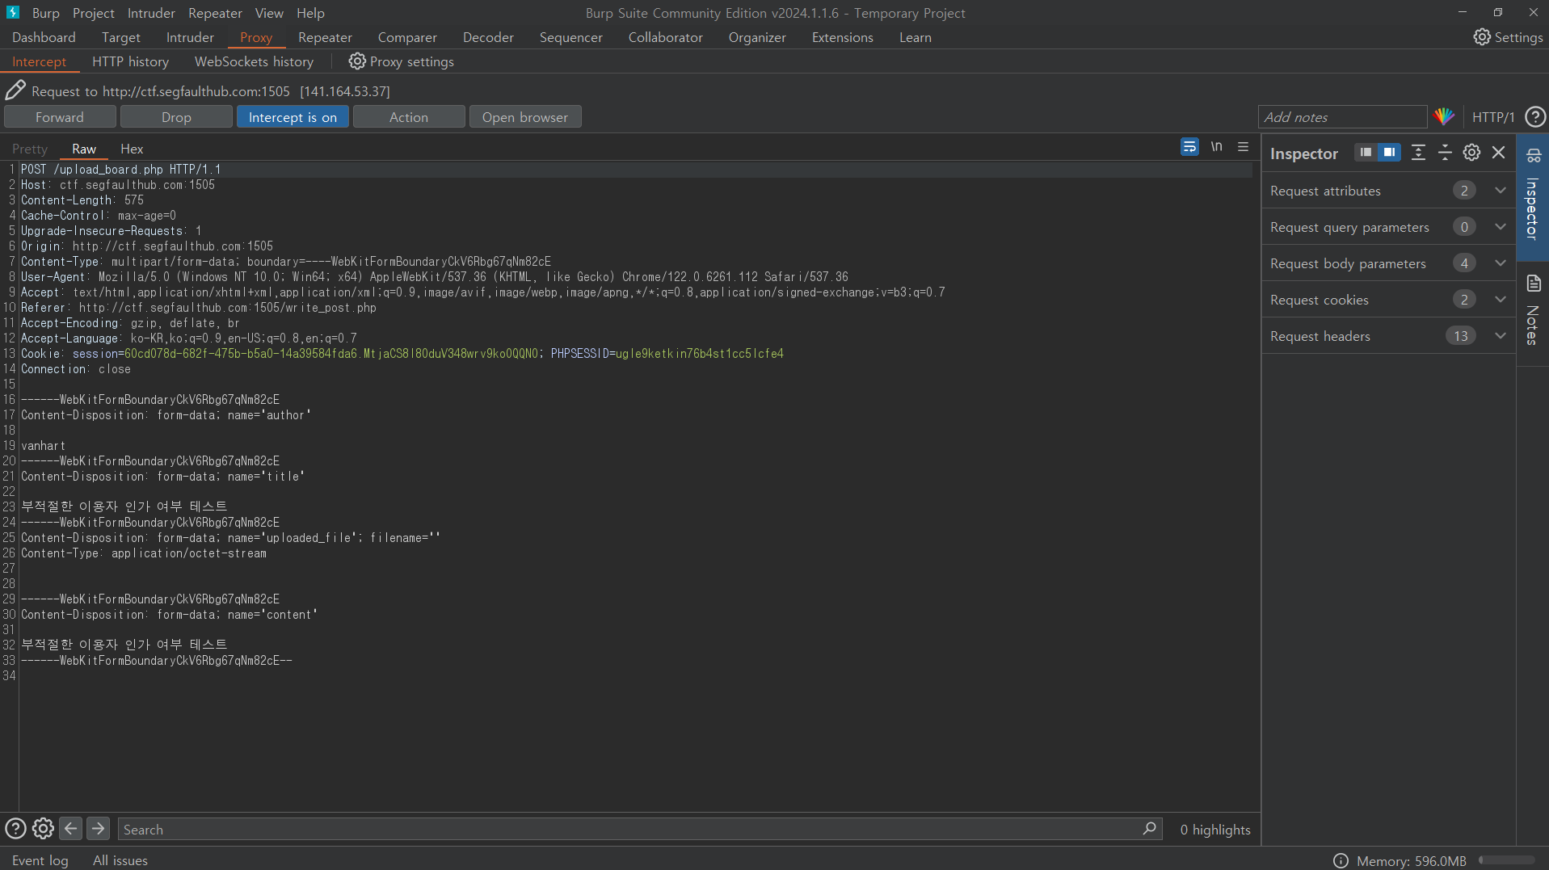Select the Hex view tab

[132, 149]
